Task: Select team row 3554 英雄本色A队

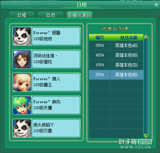Action: click(116, 45)
